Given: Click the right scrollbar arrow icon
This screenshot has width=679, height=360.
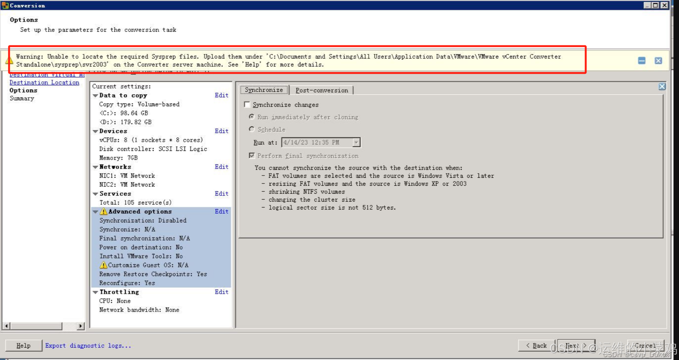Looking at the screenshot, I should coord(81,326).
